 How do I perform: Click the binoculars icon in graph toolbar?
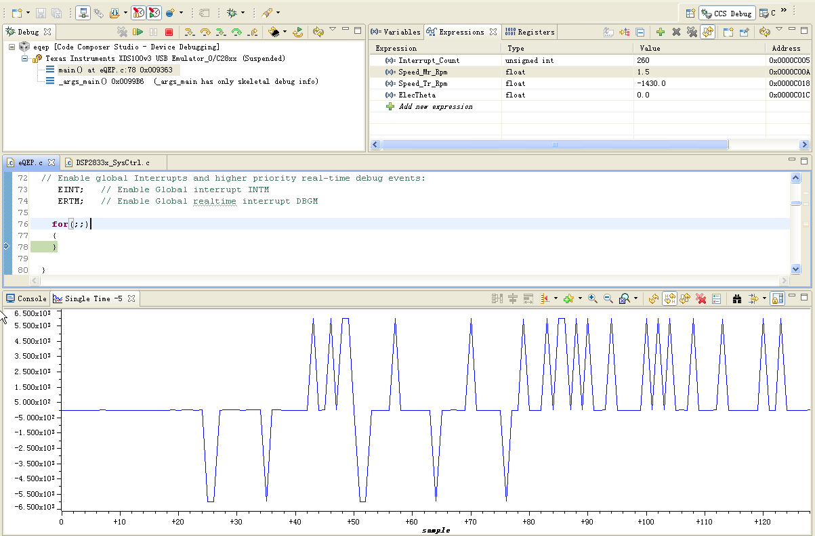coord(738,298)
